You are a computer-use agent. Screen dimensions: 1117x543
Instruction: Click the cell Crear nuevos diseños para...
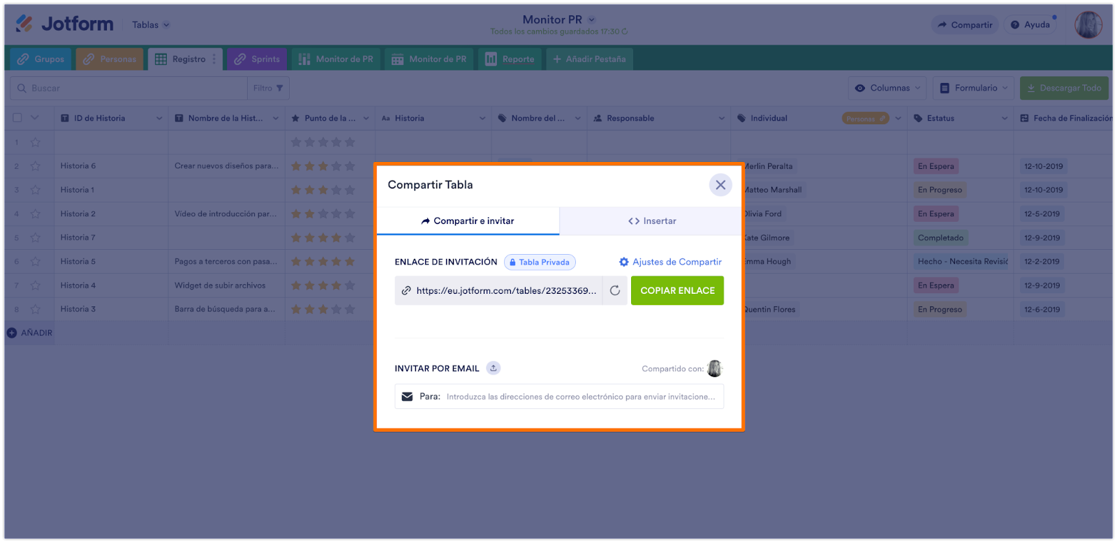click(x=226, y=166)
